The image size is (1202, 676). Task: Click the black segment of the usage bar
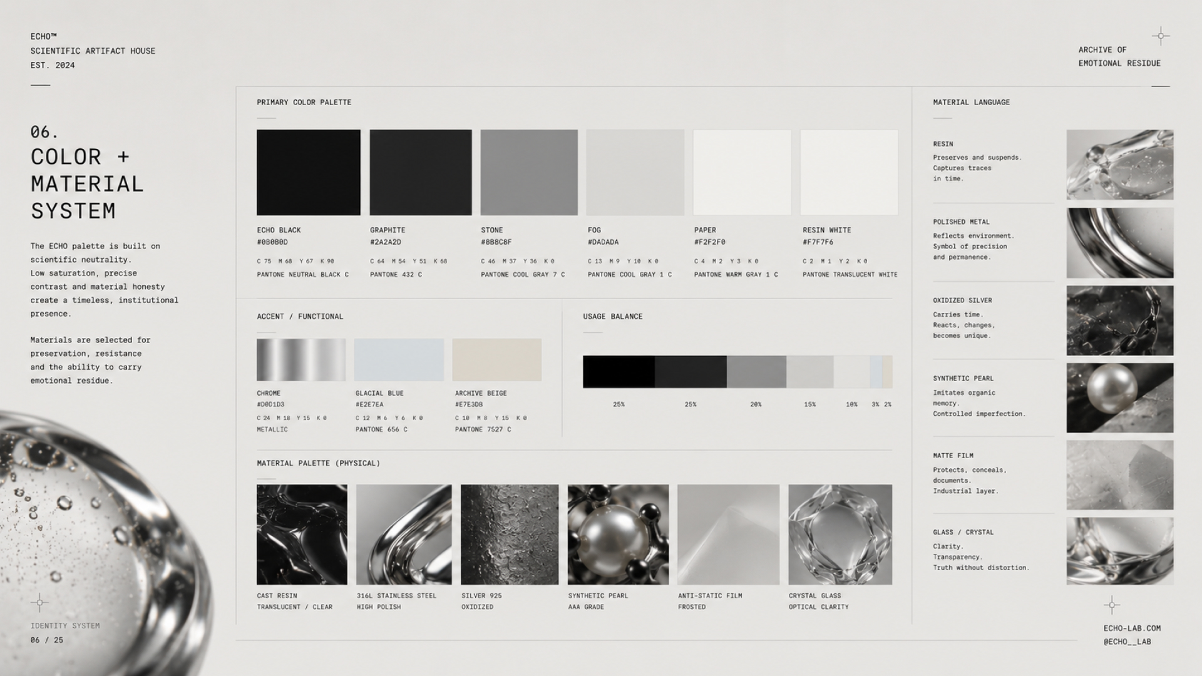click(x=619, y=372)
